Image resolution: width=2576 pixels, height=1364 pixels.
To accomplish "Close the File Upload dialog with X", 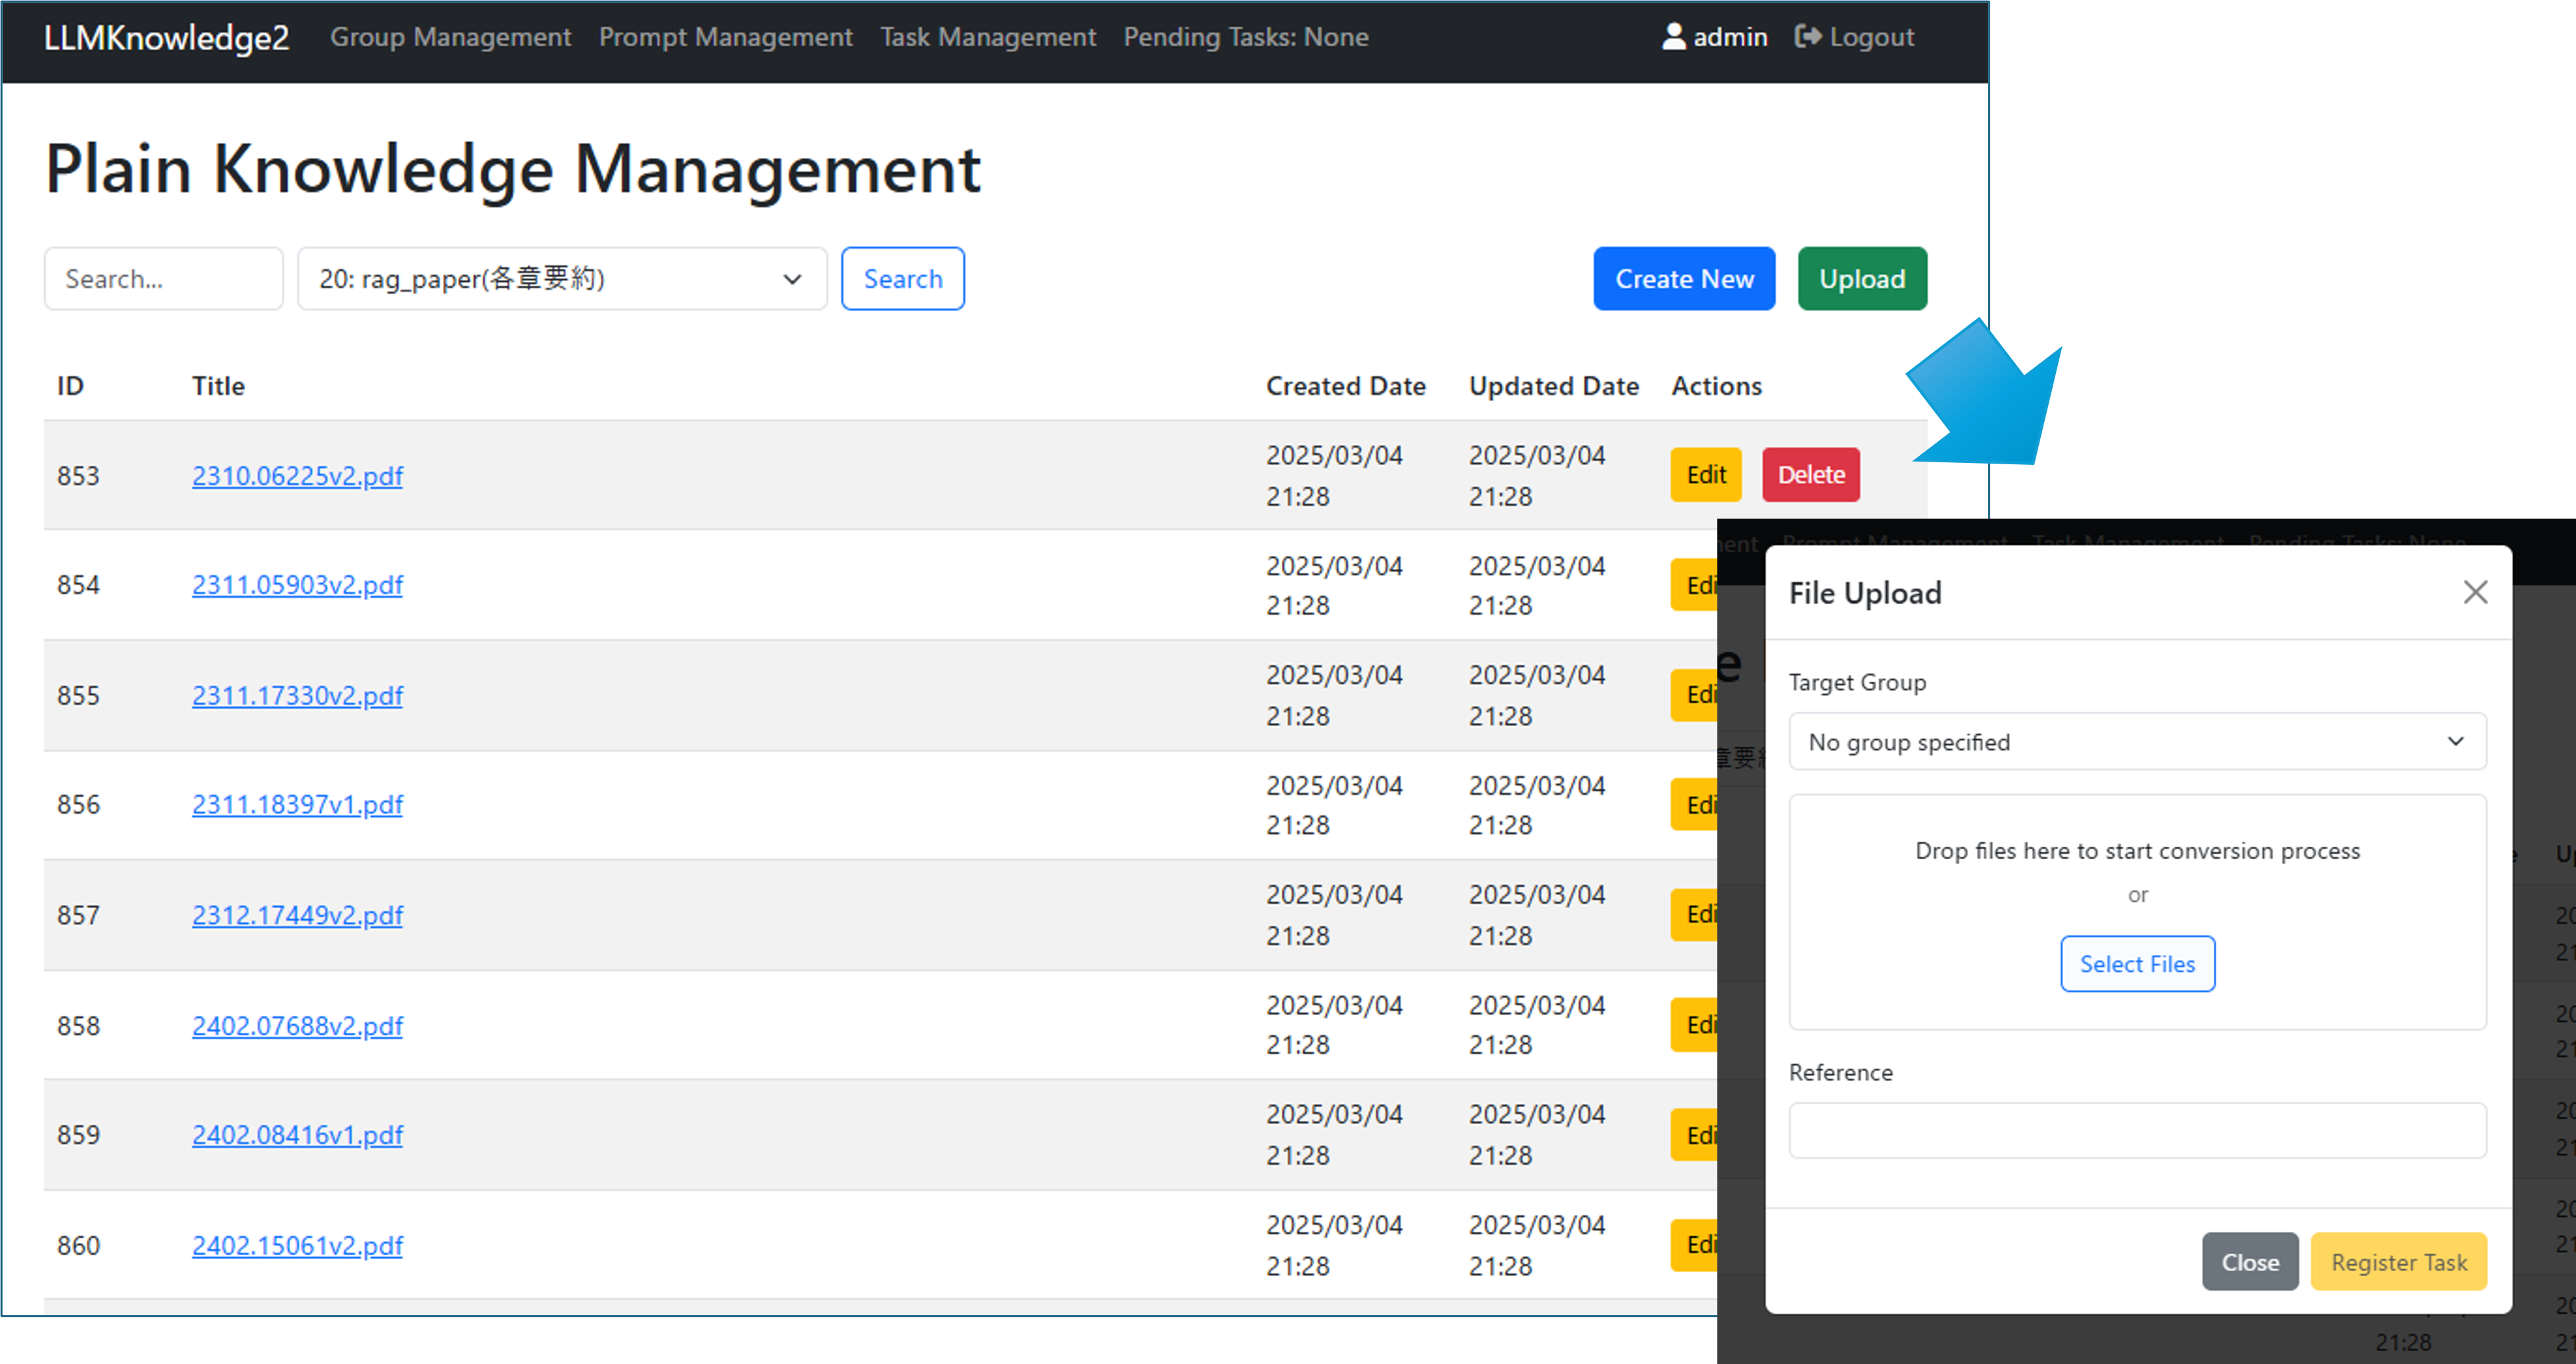I will (2475, 592).
